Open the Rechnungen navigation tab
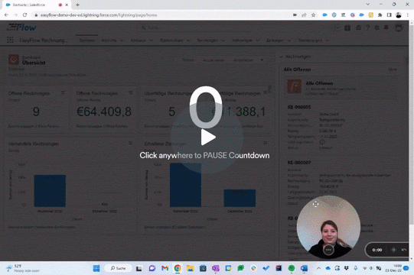 coord(207,40)
